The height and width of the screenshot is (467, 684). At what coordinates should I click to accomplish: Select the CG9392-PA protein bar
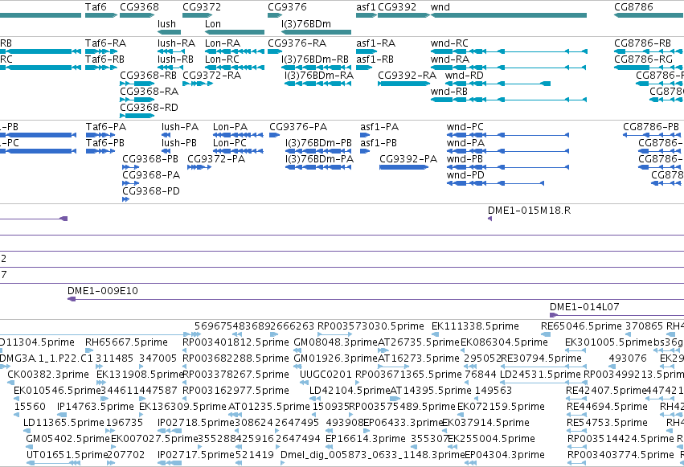pyautogui.click(x=404, y=167)
